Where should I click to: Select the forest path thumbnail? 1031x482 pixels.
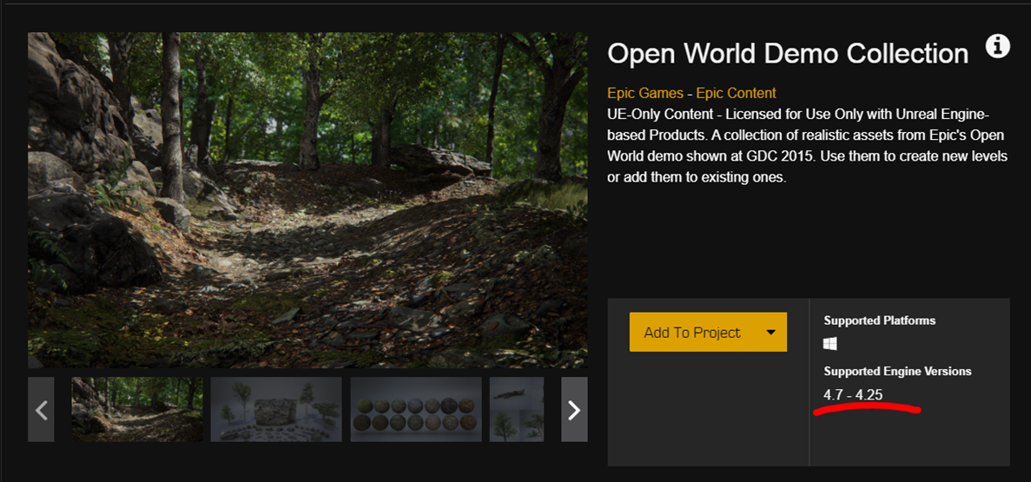tap(136, 409)
